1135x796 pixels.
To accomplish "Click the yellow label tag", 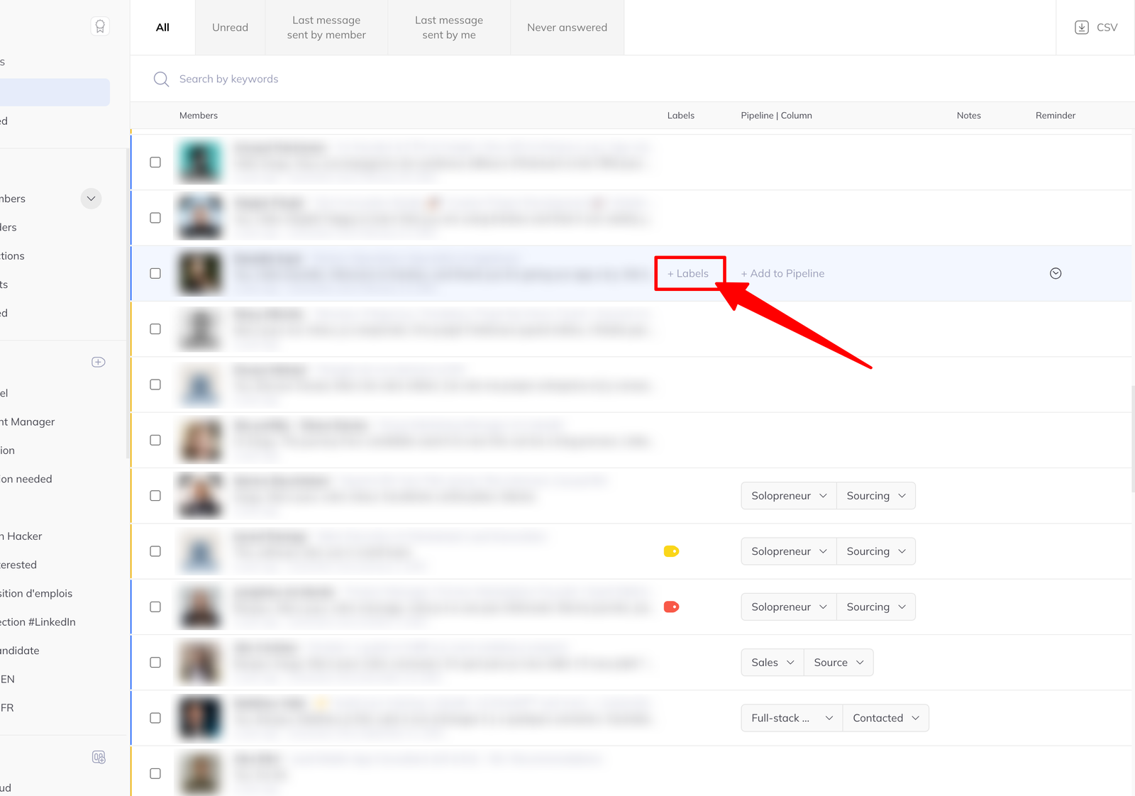I will (671, 551).
